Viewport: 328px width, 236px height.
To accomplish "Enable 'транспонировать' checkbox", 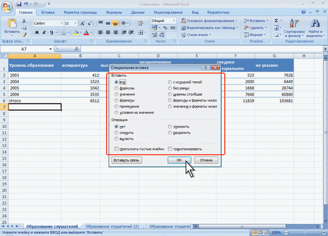I will (x=170, y=149).
